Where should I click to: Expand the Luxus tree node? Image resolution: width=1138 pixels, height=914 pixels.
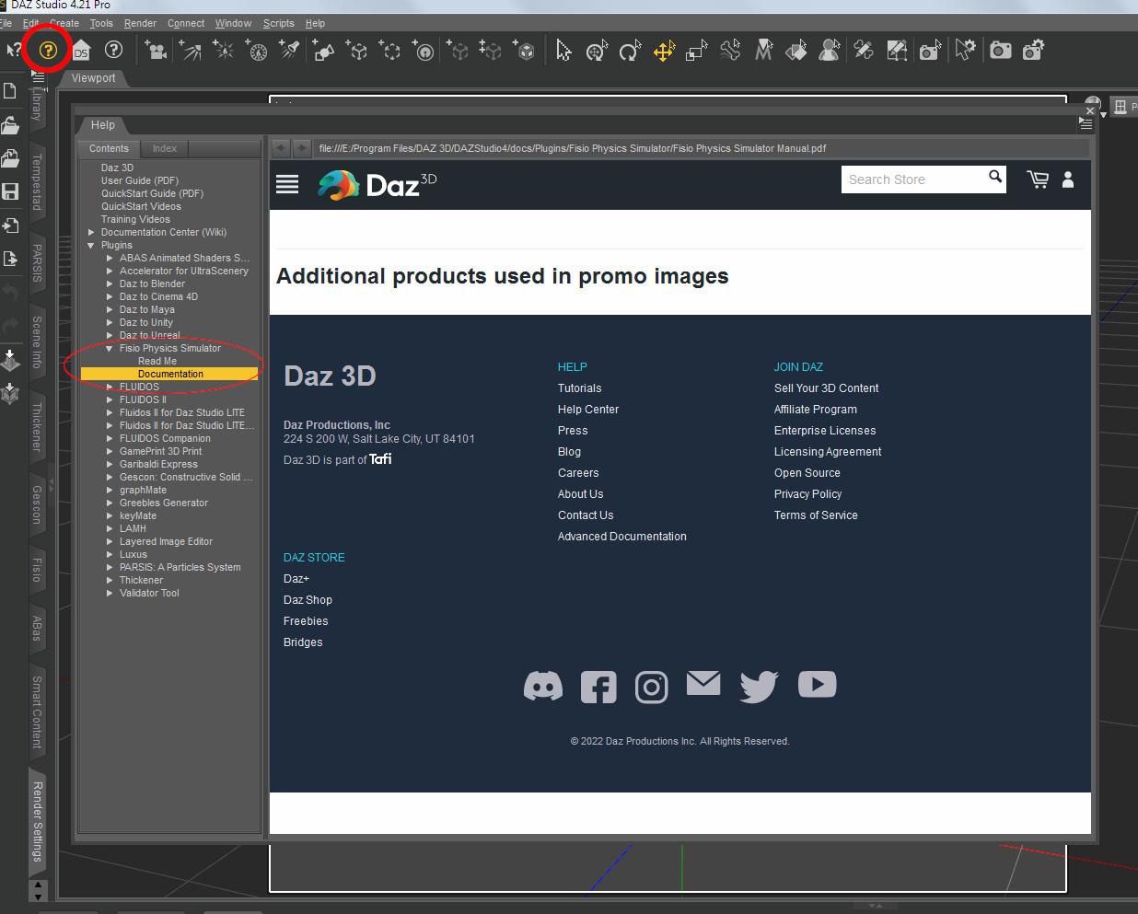point(110,555)
